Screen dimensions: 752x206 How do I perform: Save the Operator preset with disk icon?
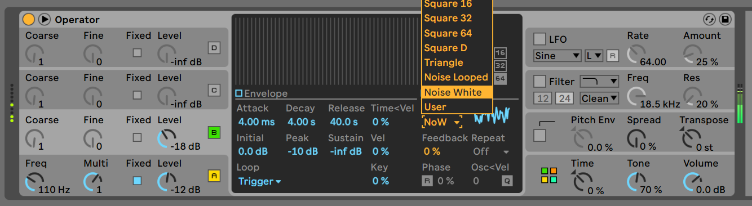tap(725, 20)
